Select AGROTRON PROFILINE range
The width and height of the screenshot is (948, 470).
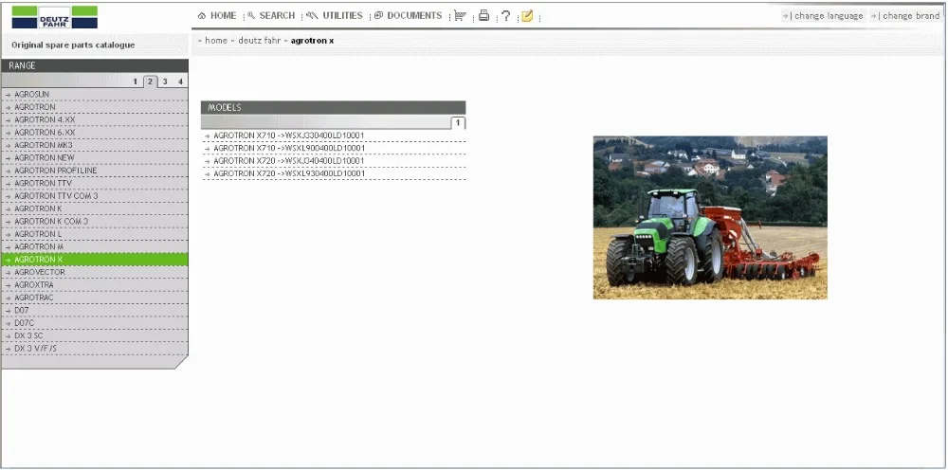point(94,171)
